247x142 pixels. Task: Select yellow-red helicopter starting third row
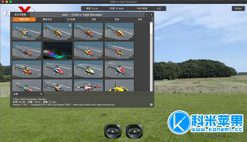click(x=27, y=69)
